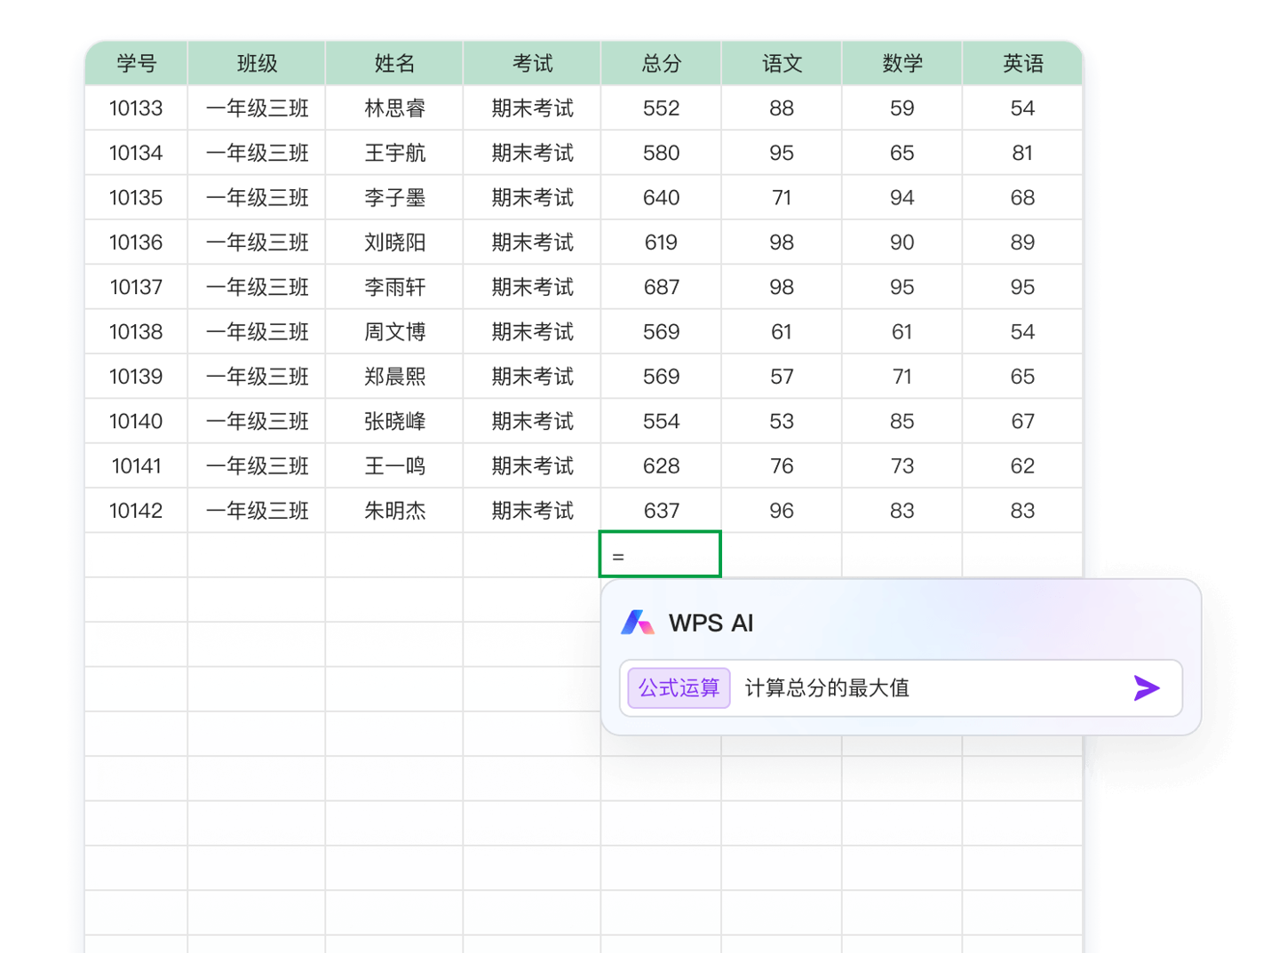Click the WPS AI logo icon
Viewport: 1279px width, 953px height.
pos(636,623)
